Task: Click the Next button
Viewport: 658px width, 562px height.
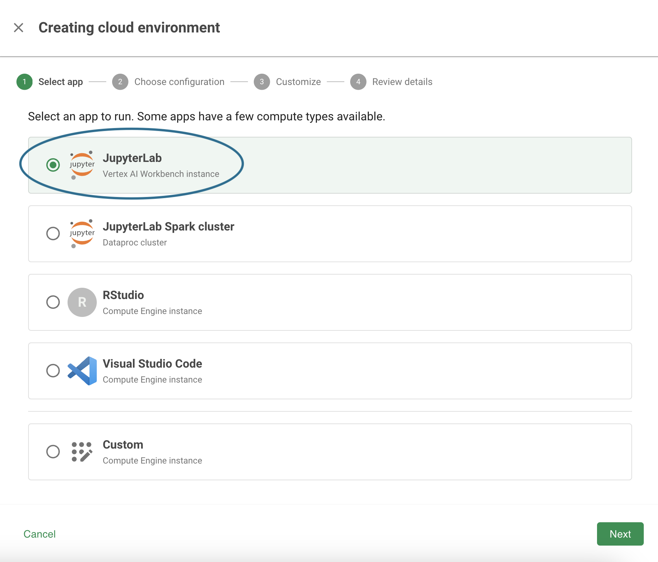Action: pos(620,534)
